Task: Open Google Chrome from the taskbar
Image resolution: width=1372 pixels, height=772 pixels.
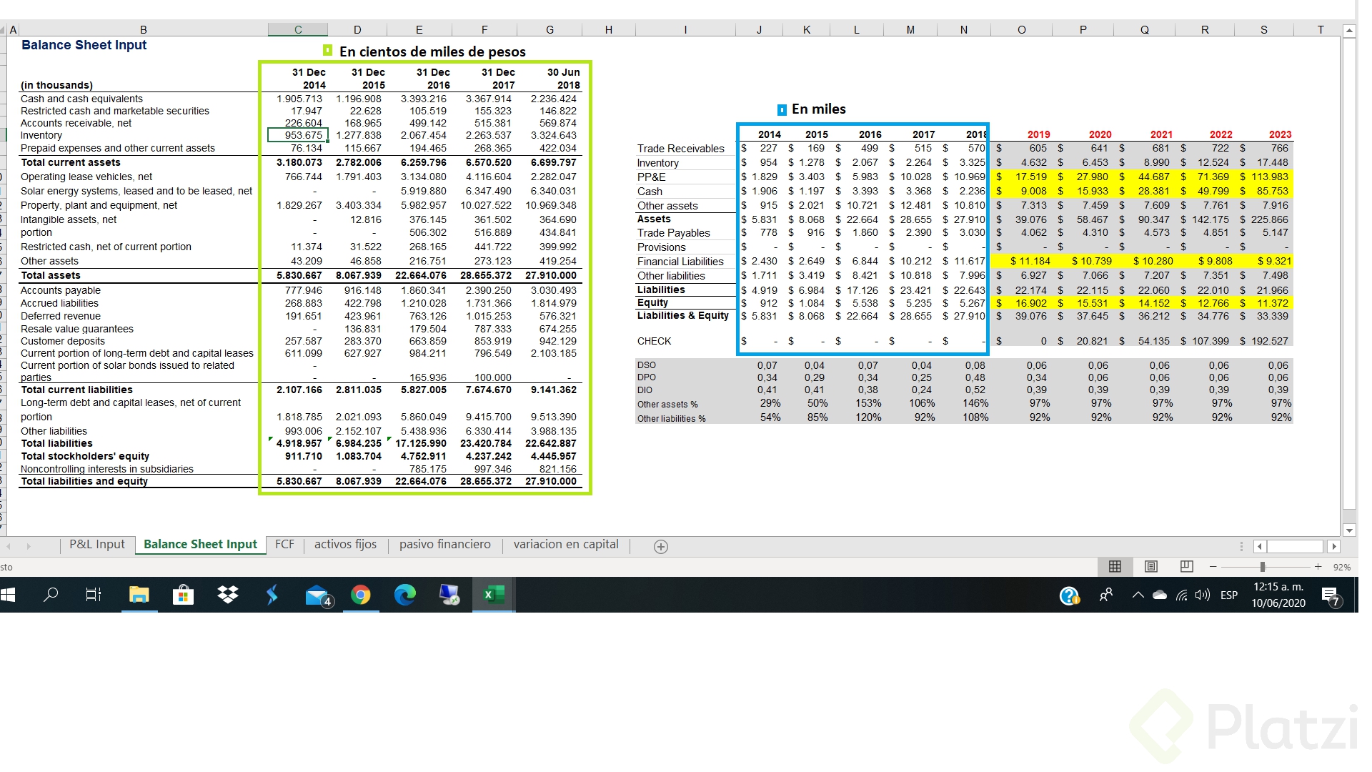Action: click(361, 595)
